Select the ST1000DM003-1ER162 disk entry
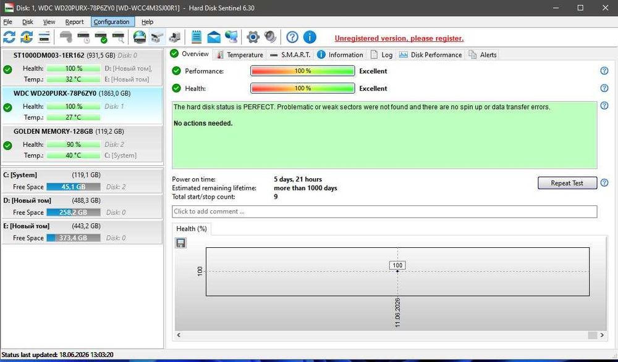The height and width of the screenshot is (362, 618). [82, 67]
